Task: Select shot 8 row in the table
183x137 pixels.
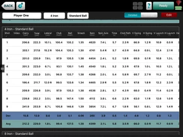Action: (91, 99)
